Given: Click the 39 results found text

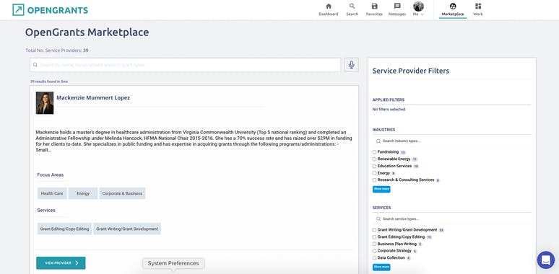Looking at the screenshot, I should [x=49, y=81].
